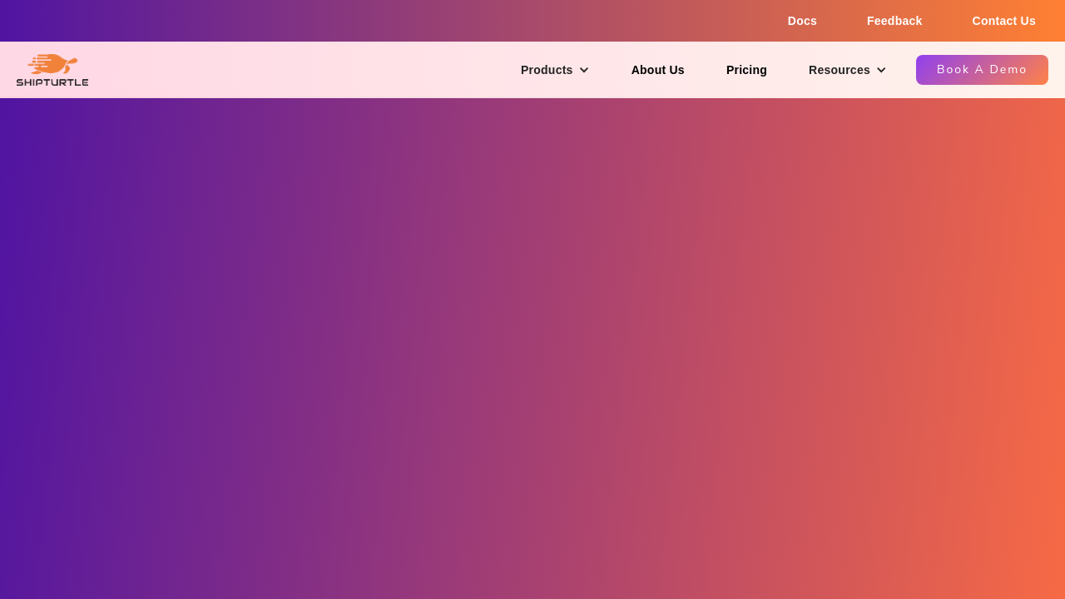1065x599 pixels.
Task: Open the Docs link in top bar
Action: 802,21
